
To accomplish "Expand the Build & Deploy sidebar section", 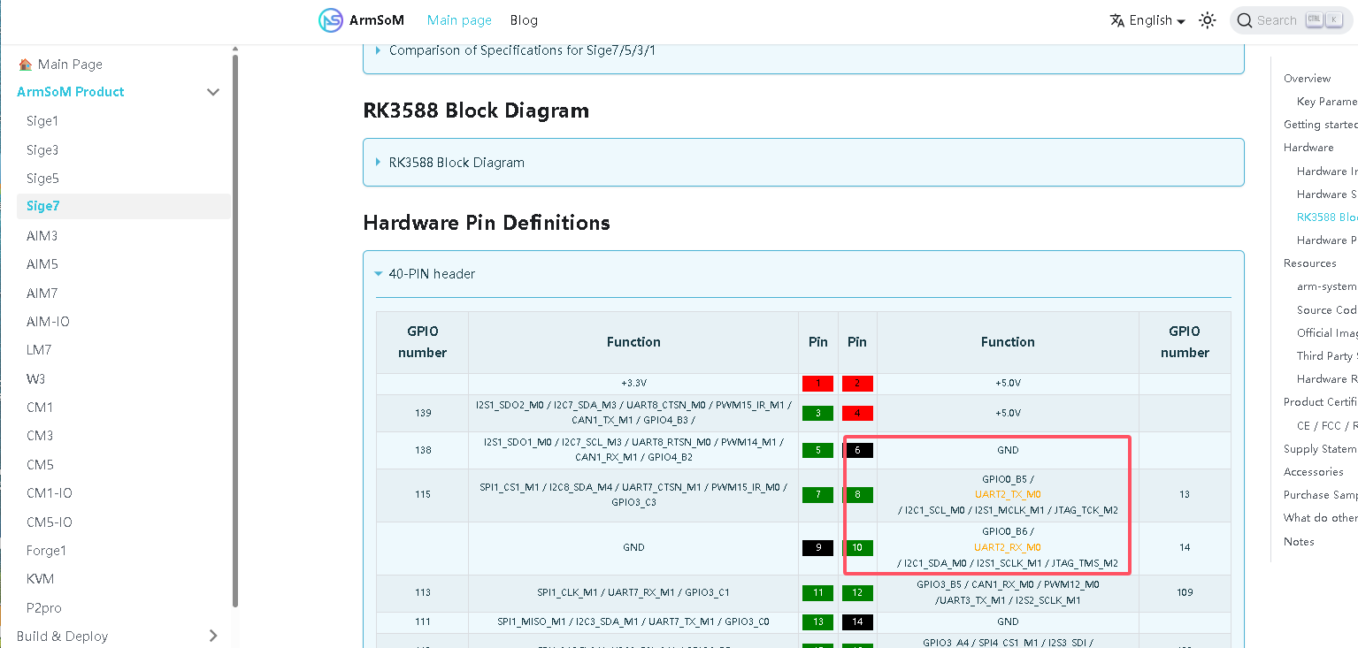I will [212, 636].
